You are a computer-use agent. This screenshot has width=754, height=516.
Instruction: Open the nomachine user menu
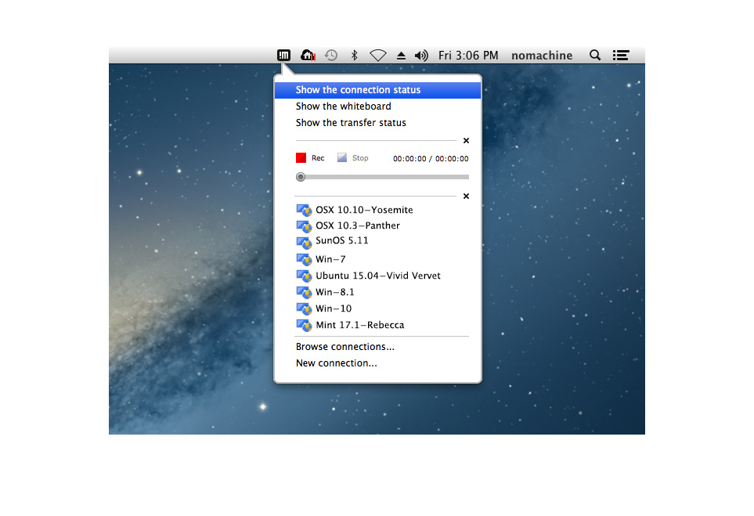(x=542, y=56)
